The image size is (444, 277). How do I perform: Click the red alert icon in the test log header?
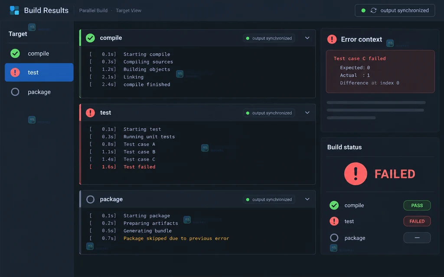coord(90,113)
